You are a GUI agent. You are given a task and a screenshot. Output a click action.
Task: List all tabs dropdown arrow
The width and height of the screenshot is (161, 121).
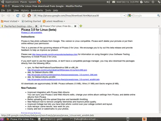point(159,26)
